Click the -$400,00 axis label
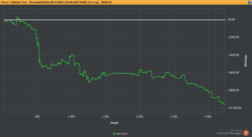 tap(234, 55)
